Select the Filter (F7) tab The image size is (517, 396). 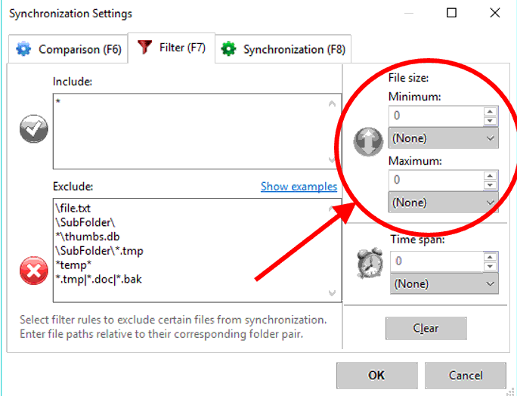click(172, 48)
